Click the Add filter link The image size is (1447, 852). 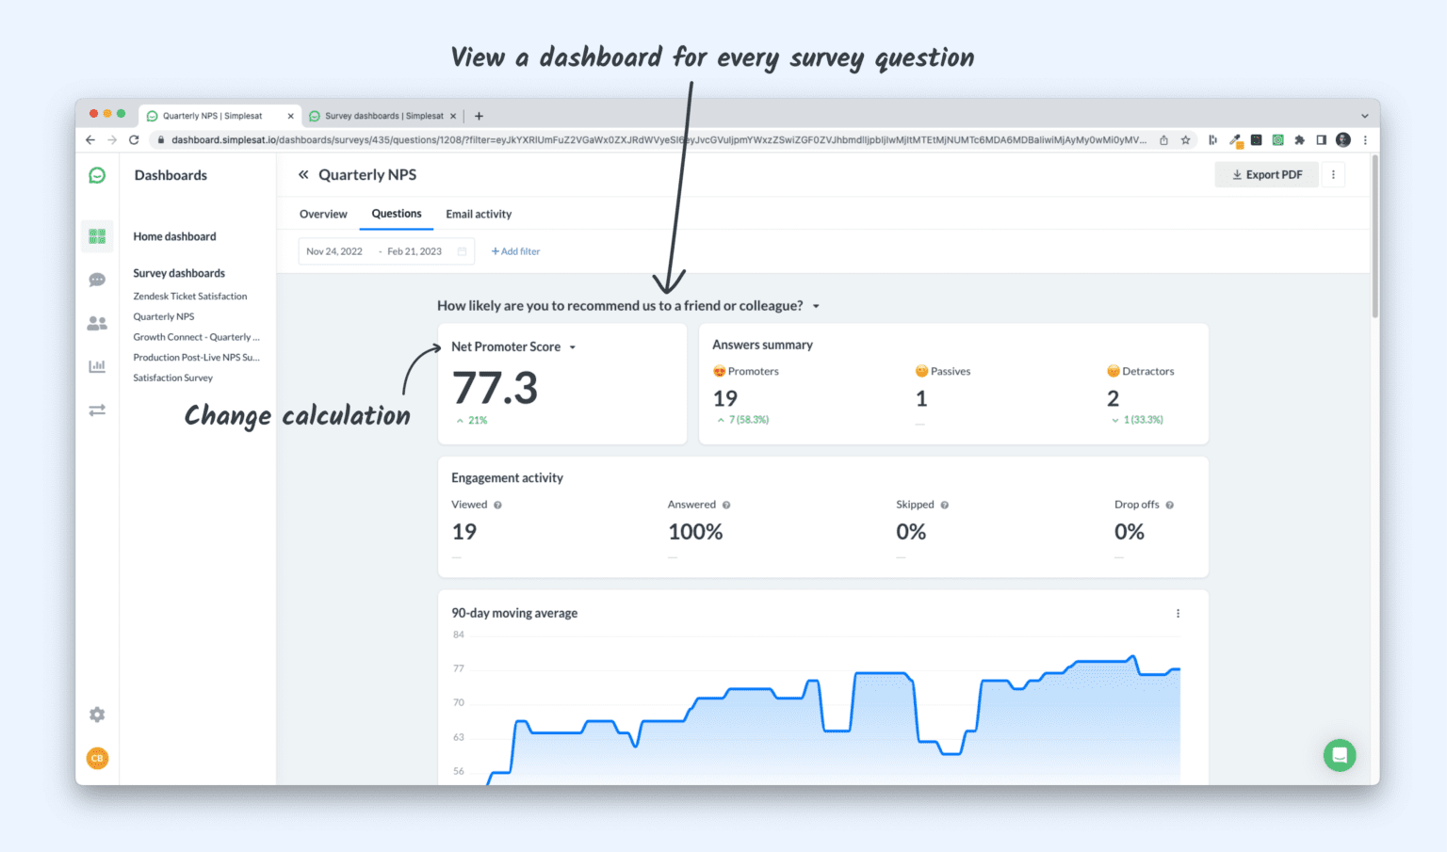[x=515, y=250]
